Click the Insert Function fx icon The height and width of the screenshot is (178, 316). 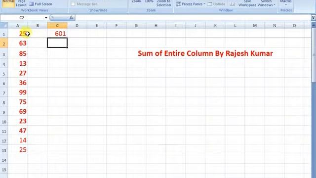point(71,18)
